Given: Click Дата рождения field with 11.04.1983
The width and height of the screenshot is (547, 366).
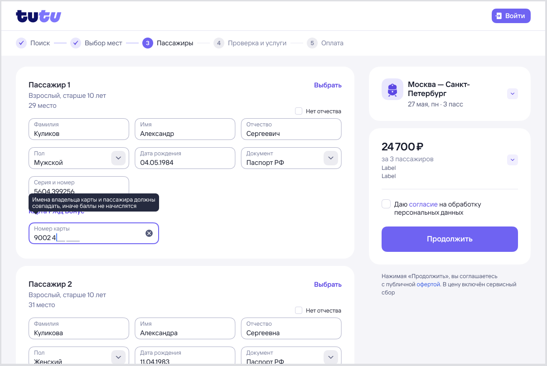Looking at the screenshot, I should click(185, 356).
